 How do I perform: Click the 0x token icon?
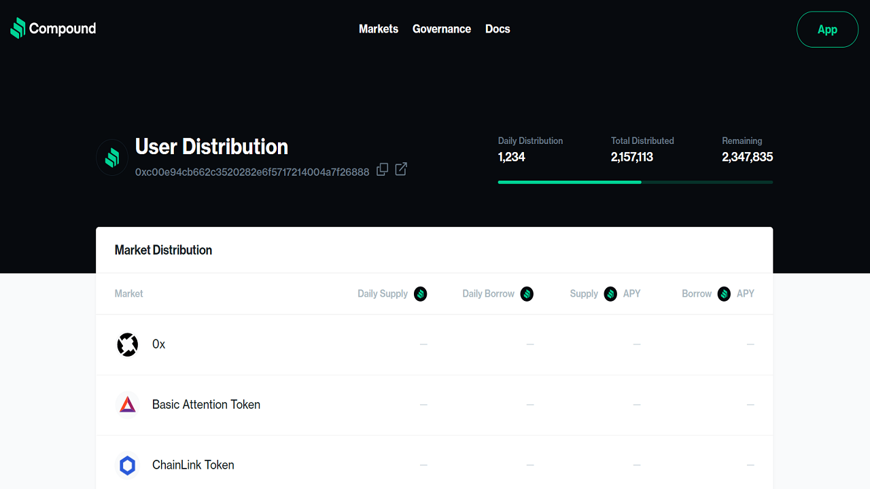click(x=127, y=345)
